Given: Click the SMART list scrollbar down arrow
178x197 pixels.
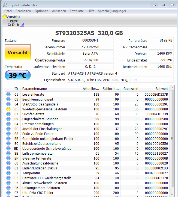Looking at the screenshot, I should (172, 195).
